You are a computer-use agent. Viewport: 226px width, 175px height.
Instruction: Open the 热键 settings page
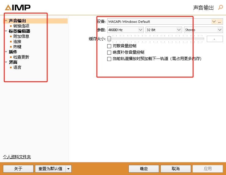tap(17, 47)
